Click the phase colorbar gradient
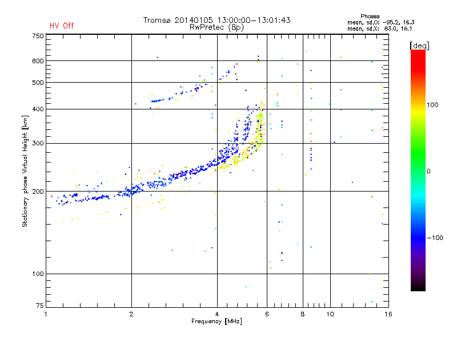 click(418, 170)
